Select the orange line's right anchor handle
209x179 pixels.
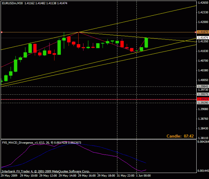195,32
